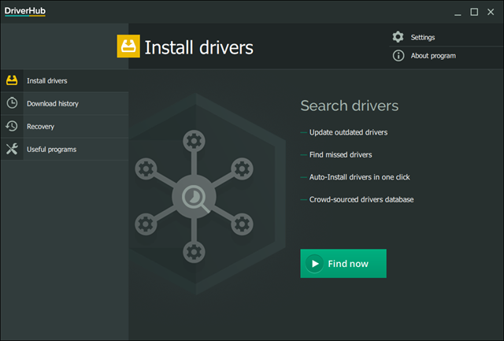Click the Download history clock icon
The height and width of the screenshot is (341, 504).
pos(12,103)
